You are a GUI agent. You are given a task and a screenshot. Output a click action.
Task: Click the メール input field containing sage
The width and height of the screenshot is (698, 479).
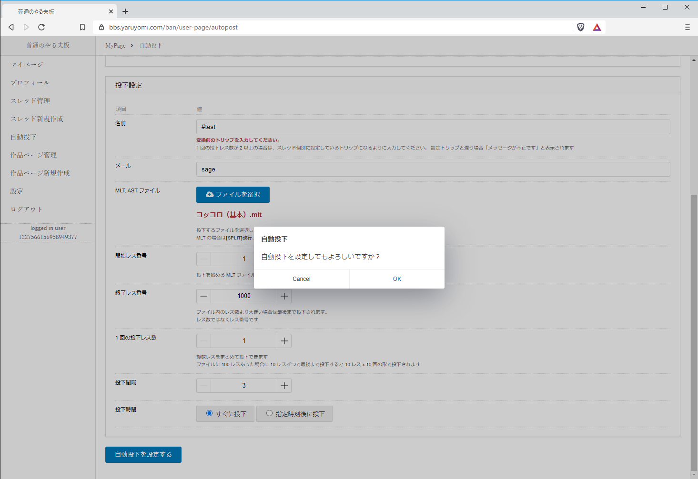[433, 170]
